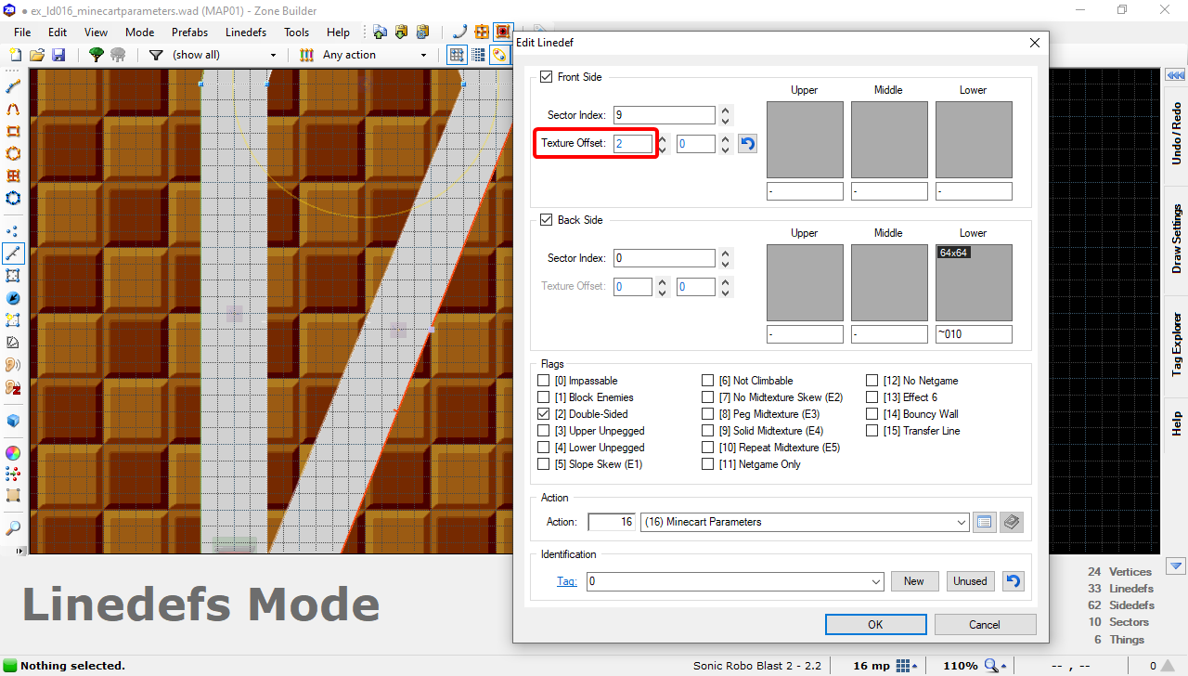The image size is (1188, 676).
Task: Expand the Minecart Parameters action dropdown
Action: [x=961, y=522]
